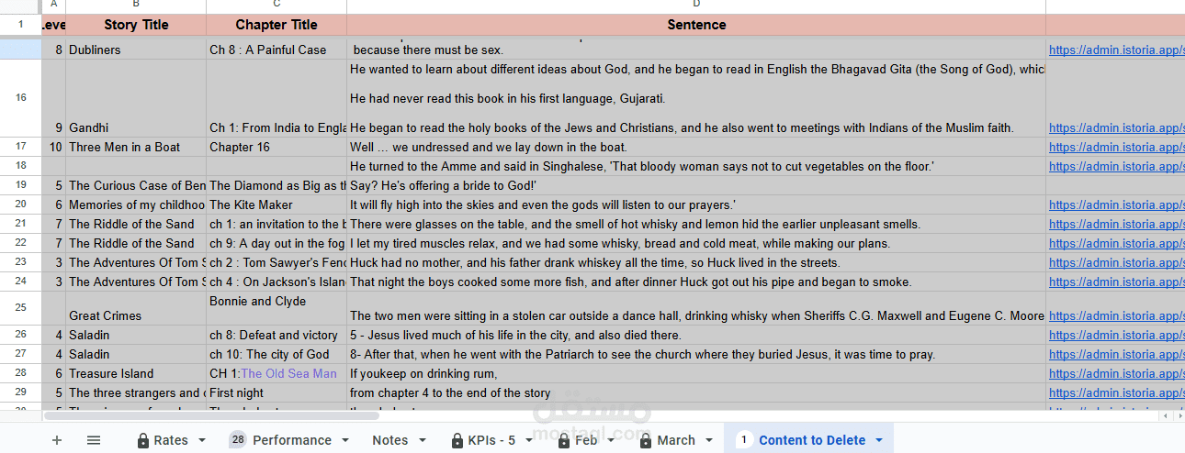Select row 25 header number
Viewport: 1185px width, 453px height.
20,308
